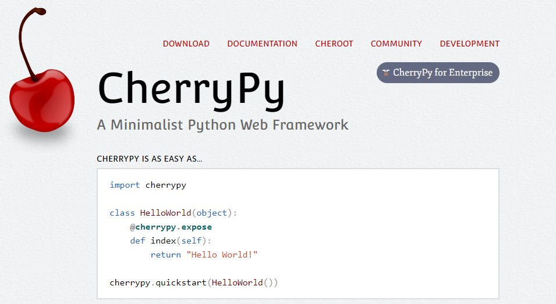Click the 'CHERRYPY IS AS EASY AS...' heading
This screenshot has height=304, width=556.
[x=149, y=159]
